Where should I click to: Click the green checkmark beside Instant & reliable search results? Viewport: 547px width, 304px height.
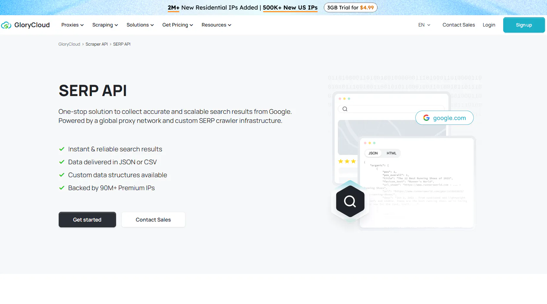click(x=62, y=149)
